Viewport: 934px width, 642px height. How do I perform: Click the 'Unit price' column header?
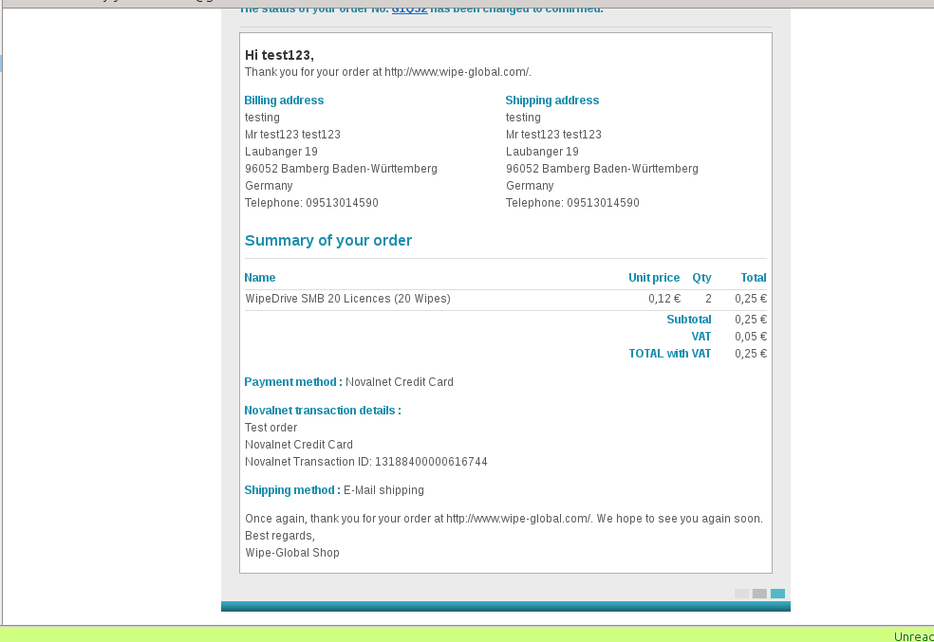654,278
